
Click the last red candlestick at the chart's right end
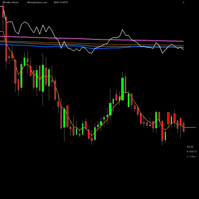183,127
